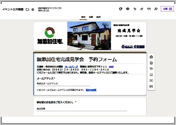Screen dimensions: 176x125
Task: Add title and description from the side toolbar
Action: coord(151,69)
